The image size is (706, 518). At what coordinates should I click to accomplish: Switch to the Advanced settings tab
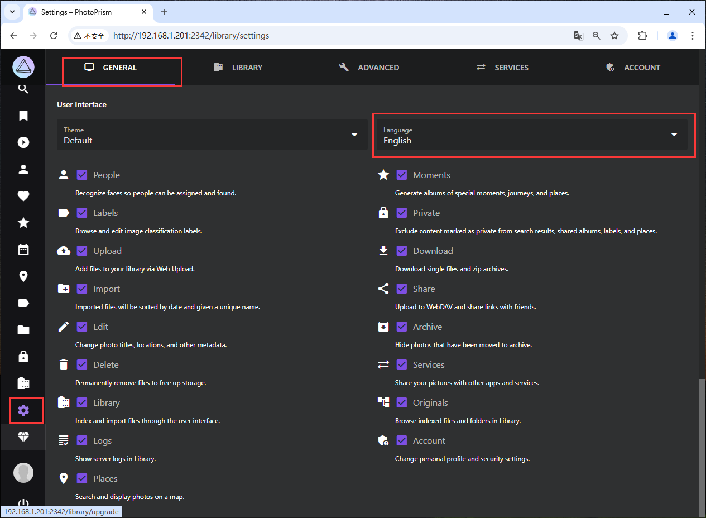pyautogui.click(x=369, y=68)
